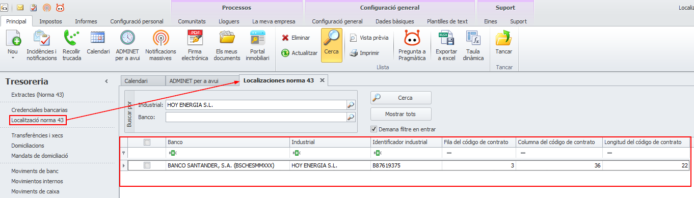Toggle select-all checkbox in grid header
The width and height of the screenshot is (694, 198).
coord(147,142)
